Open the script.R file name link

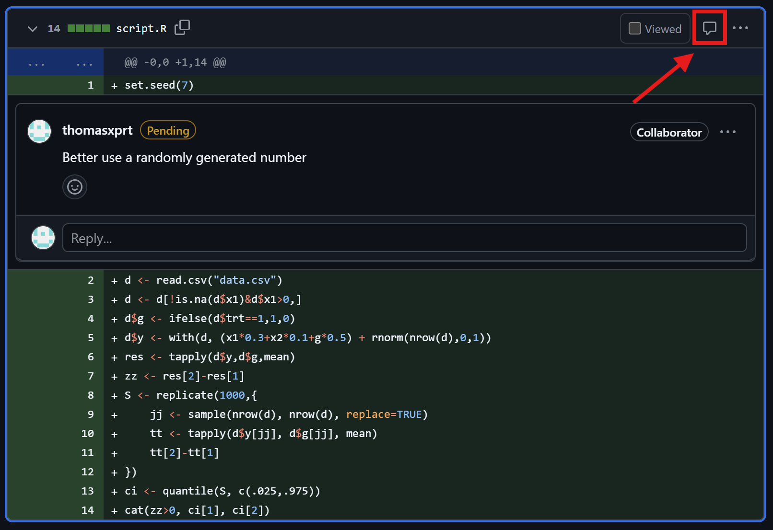[x=141, y=29]
